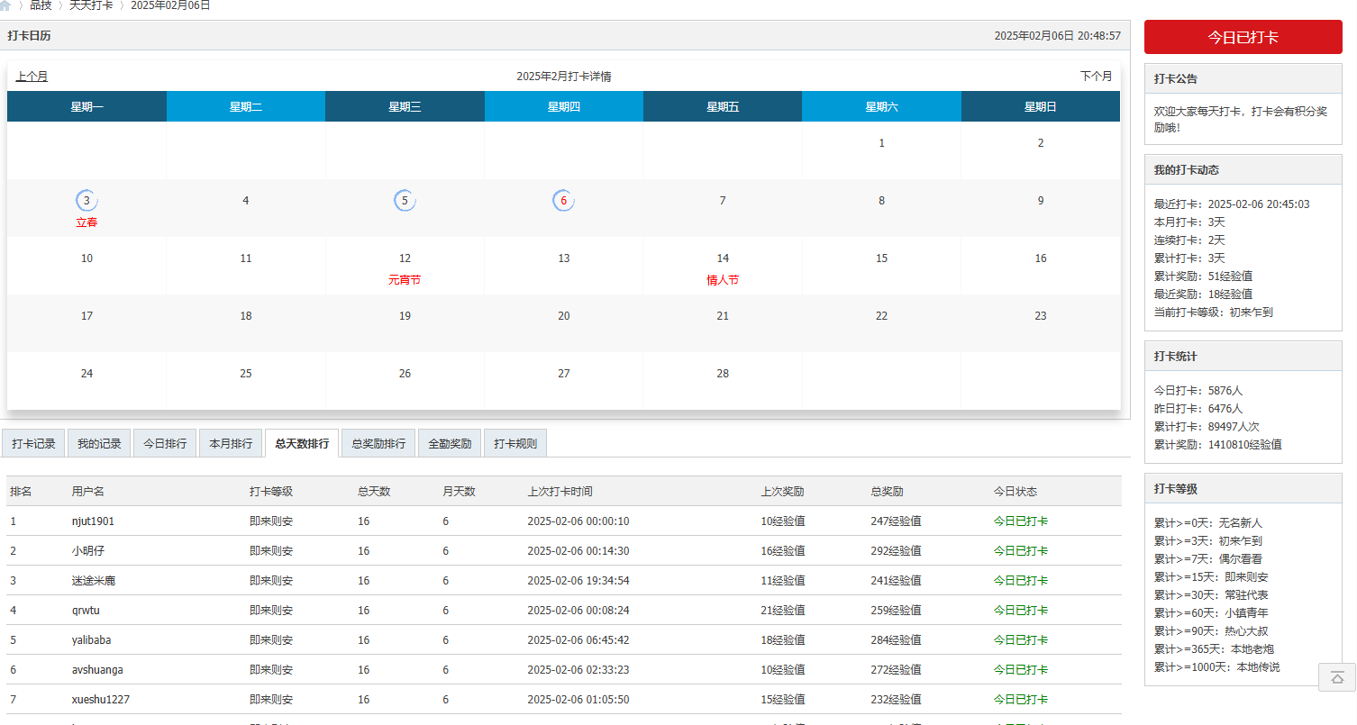Image resolution: width=1357 pixels, height=725 pixels.
Task: Click time 2025-02-06 19:34:54 cell
Action: [x=578, y=581]
